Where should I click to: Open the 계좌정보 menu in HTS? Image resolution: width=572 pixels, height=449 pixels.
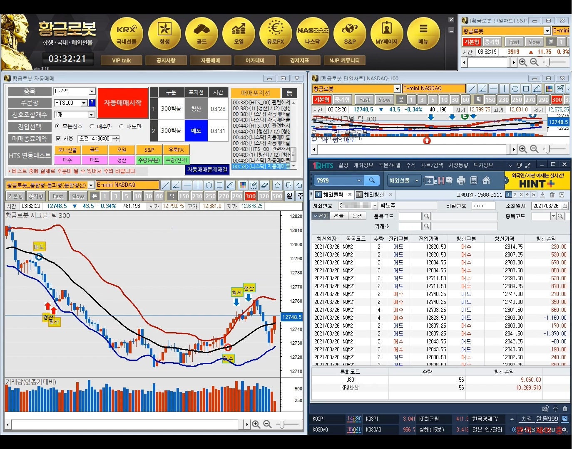pos(363,165)
